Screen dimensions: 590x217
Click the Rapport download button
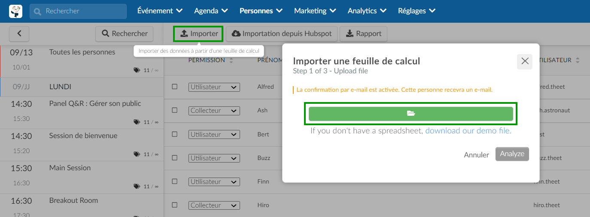click(363, 33)
